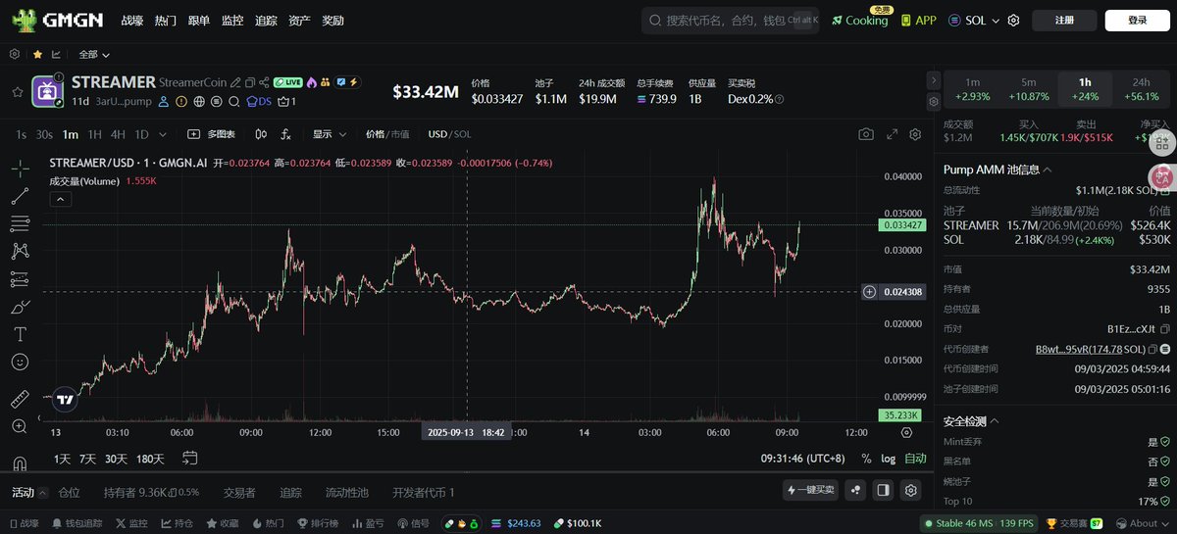Click the 登录 login button
The width and height of the screenshot is (1177, 534).
(1137, 20)
